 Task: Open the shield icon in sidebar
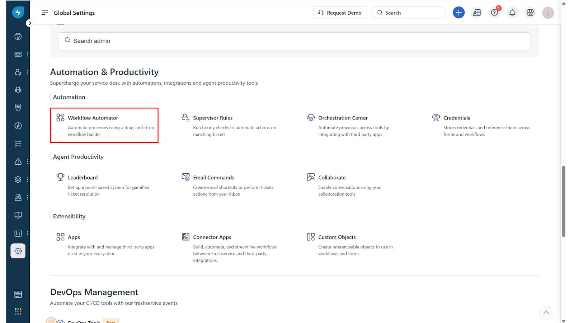[x=18, y=108]
